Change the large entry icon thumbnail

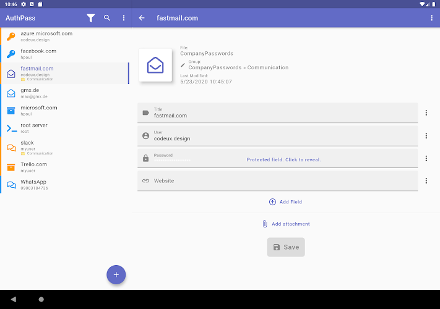[x=155, y=65]
